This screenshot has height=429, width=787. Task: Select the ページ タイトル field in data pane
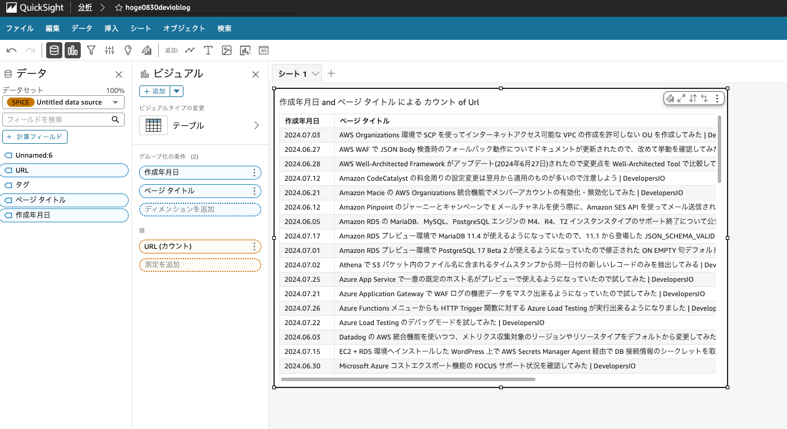[65, 200]
